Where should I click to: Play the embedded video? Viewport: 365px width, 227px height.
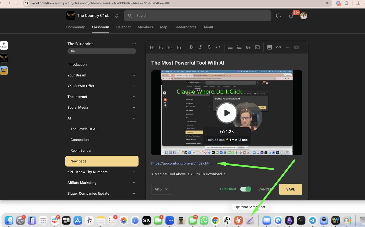[x=227, y=113]
